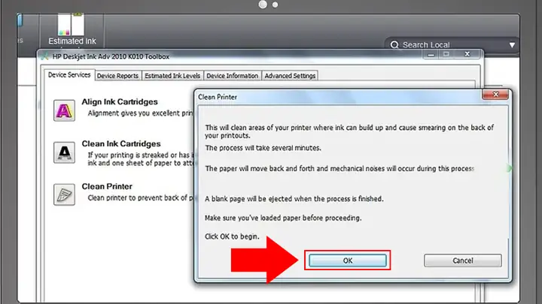542x304 pixels.
Task: Click the Clean Ink Cartridges heading
Action: [121, 143]
